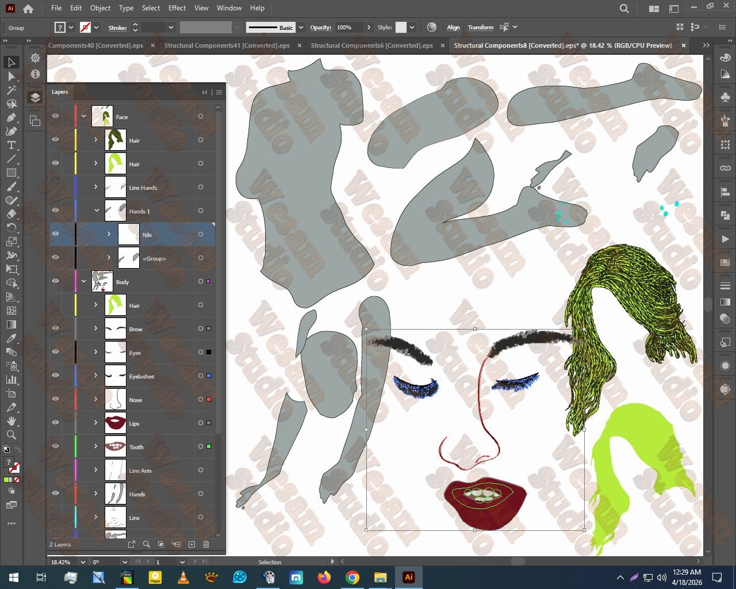The height and width of the screenshot is (589, 736).
Task: Click the Stroke label link
Action: tap(117, 28)
